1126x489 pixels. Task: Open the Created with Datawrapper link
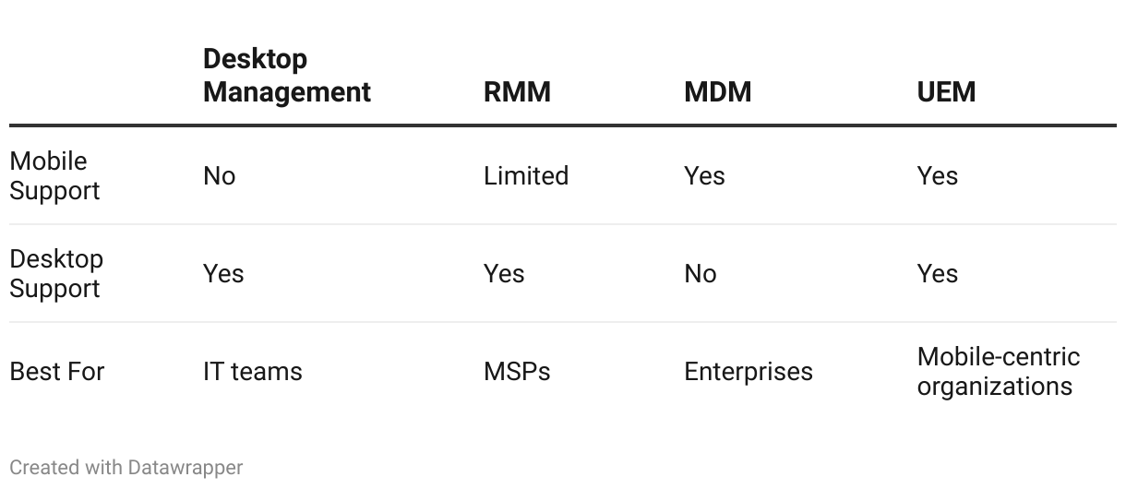126,468
